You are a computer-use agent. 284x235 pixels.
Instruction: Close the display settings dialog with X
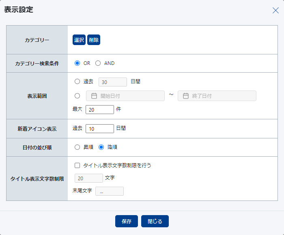[275, 11]
